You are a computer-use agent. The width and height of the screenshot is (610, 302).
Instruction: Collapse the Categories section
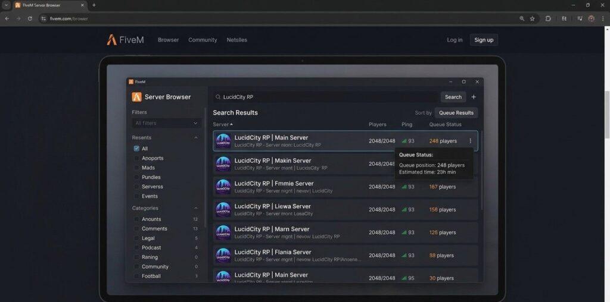coord(195,208)
